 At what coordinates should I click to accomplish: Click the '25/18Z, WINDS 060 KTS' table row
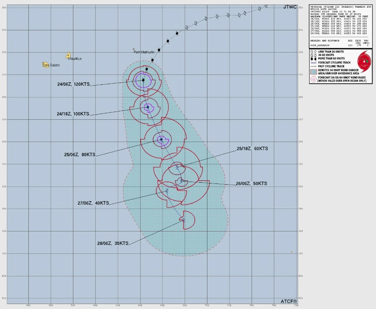tap(339, 26)
